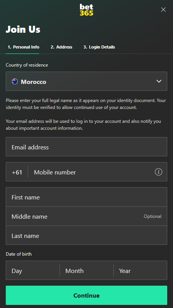Switch to the Personal Info tab
Screen dimensions: 173x308
(23, 47)
